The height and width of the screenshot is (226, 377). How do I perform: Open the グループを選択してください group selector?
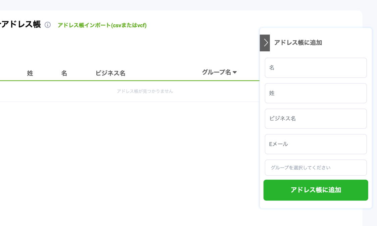pyautogui.click(x=315, y=167)
